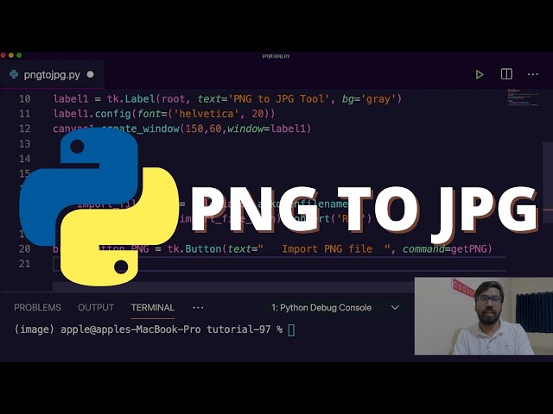Click the webcam video overlay of presenter

[484, 317]
